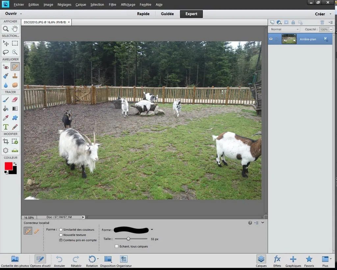The width and height of the screenshot is (337, 270).
Task: Hide the Arrière-plan layer visibility eye
Action: click(x=271, y=39)
